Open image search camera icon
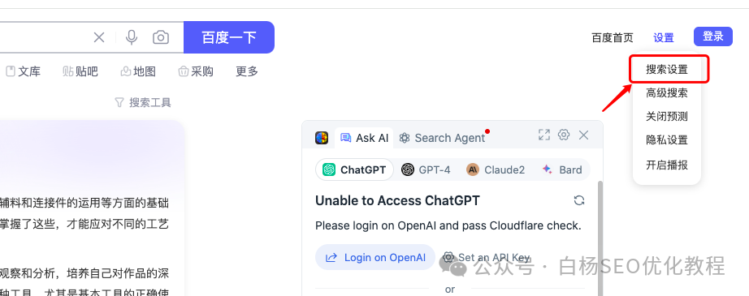Viewport: 749px width, 296px height. click(161, 37)
